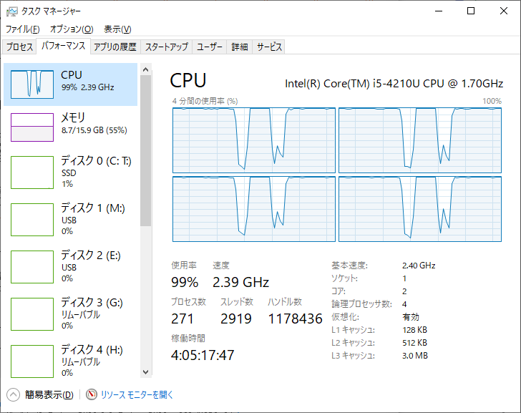Click the sidebar scrollbar thumb
The height and width of the screenshot is (413, 521).
[x=145, y=150]
